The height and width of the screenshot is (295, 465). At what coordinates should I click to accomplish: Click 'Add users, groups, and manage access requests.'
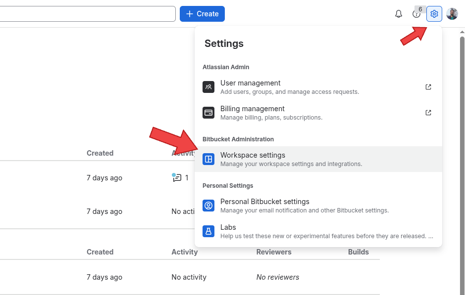pos(289,92)
